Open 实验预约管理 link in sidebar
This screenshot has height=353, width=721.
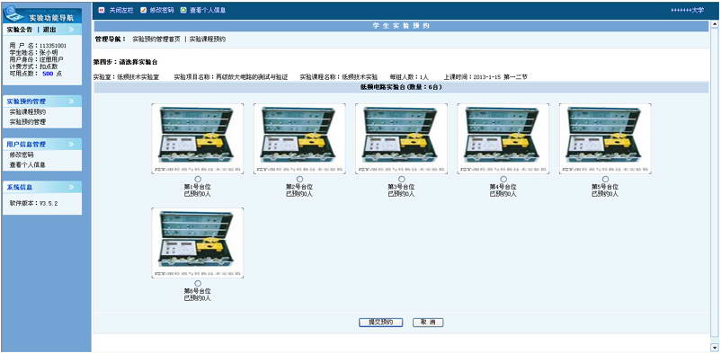(28, 122)
